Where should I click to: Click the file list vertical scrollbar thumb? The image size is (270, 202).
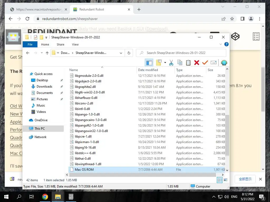click(227, 135)
